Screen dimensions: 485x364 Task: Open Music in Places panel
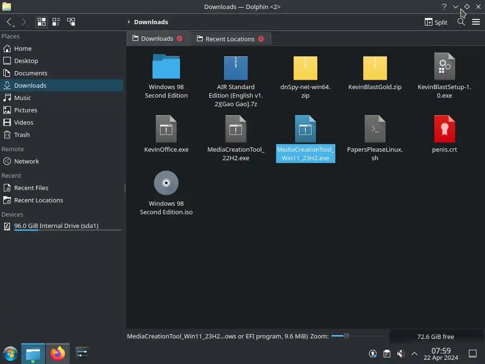coord(62,98)
